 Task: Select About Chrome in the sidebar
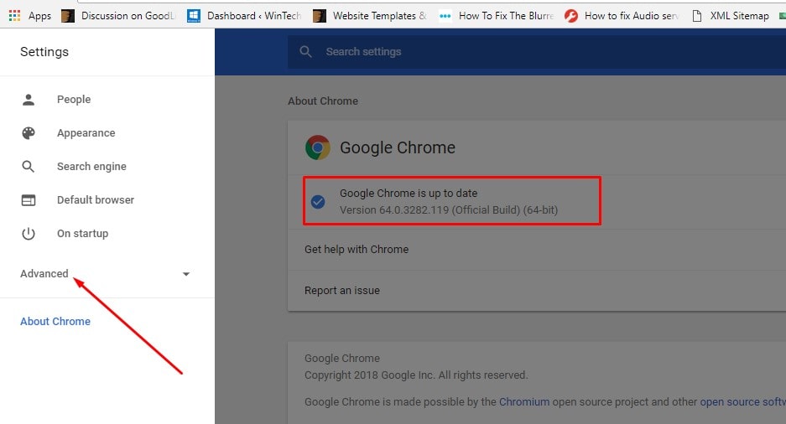(55, 322)
